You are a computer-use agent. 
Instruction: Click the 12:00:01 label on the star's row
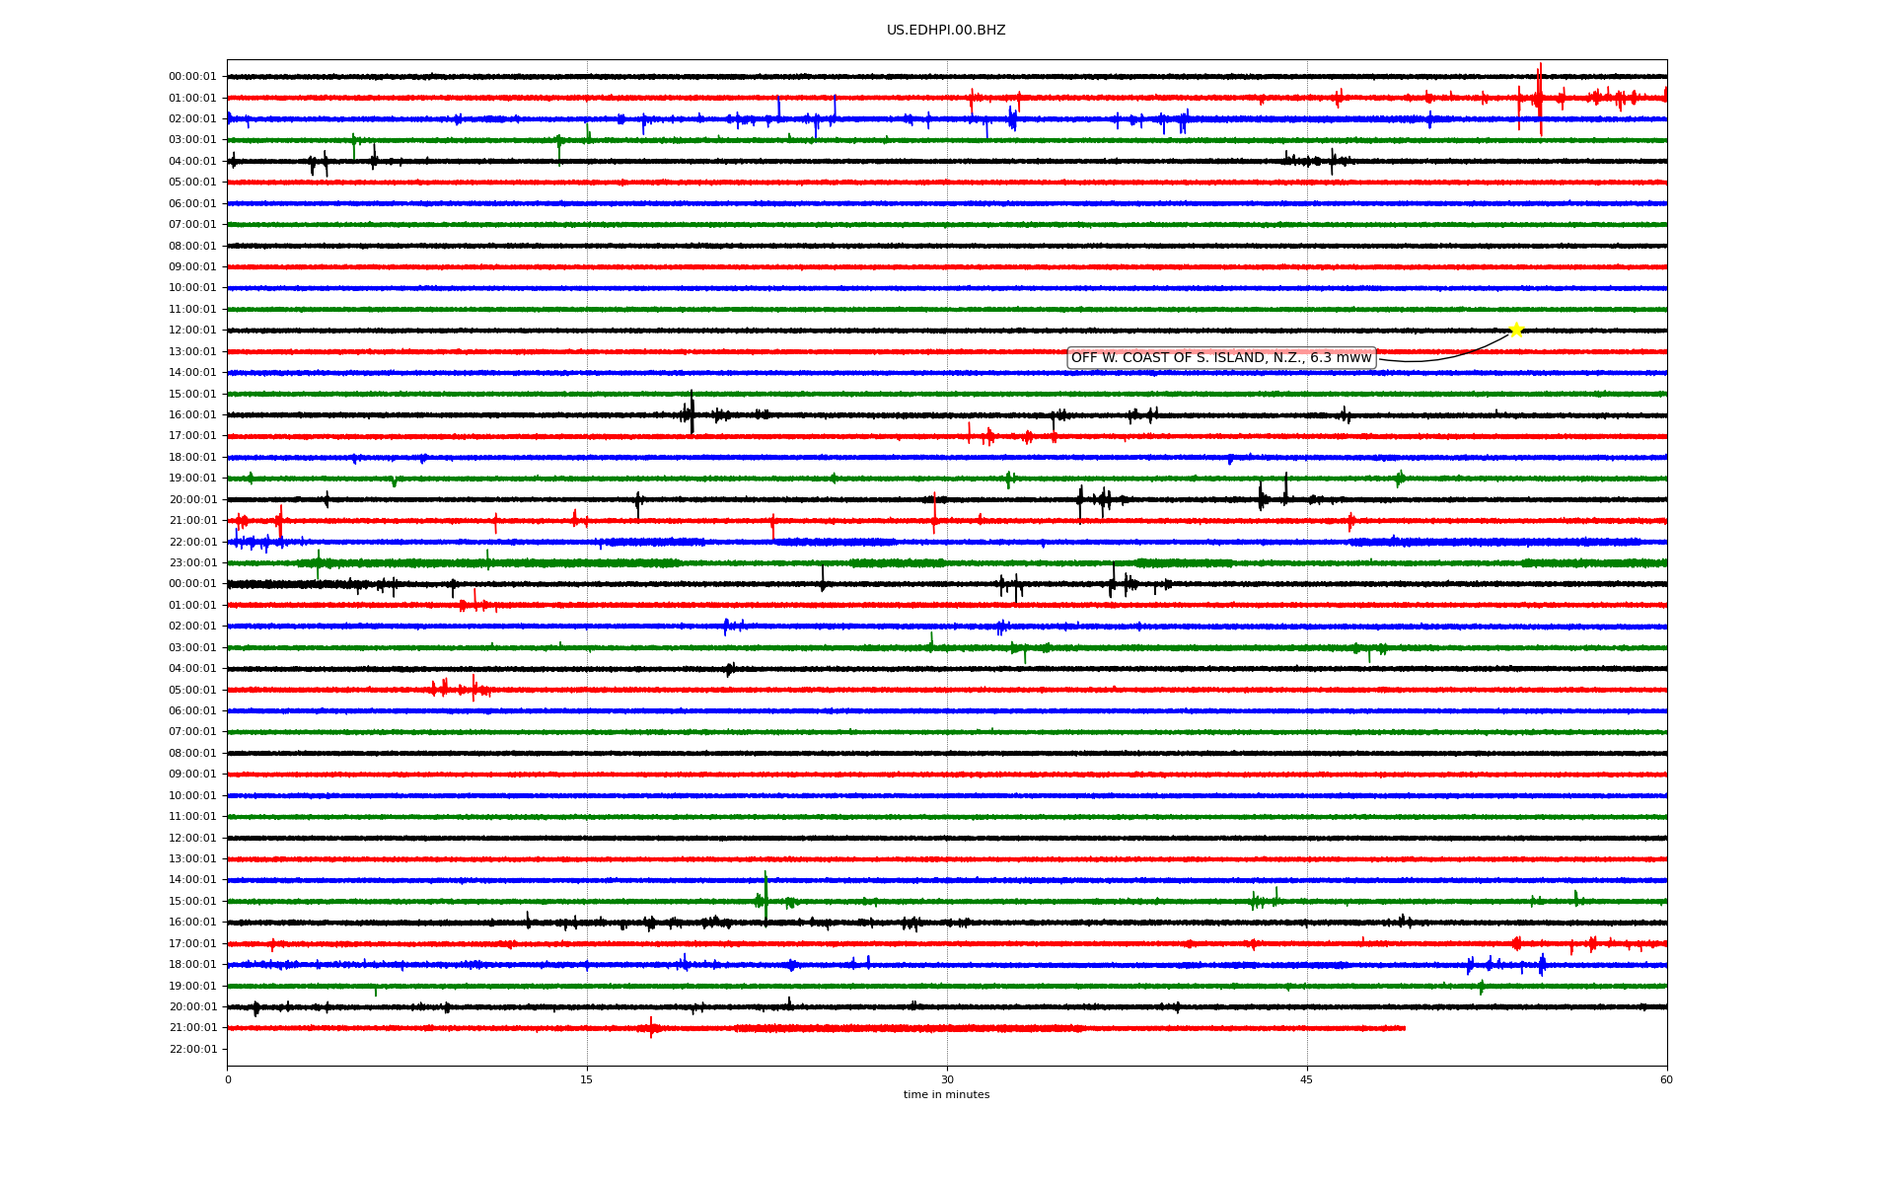[x=192, y=331]
